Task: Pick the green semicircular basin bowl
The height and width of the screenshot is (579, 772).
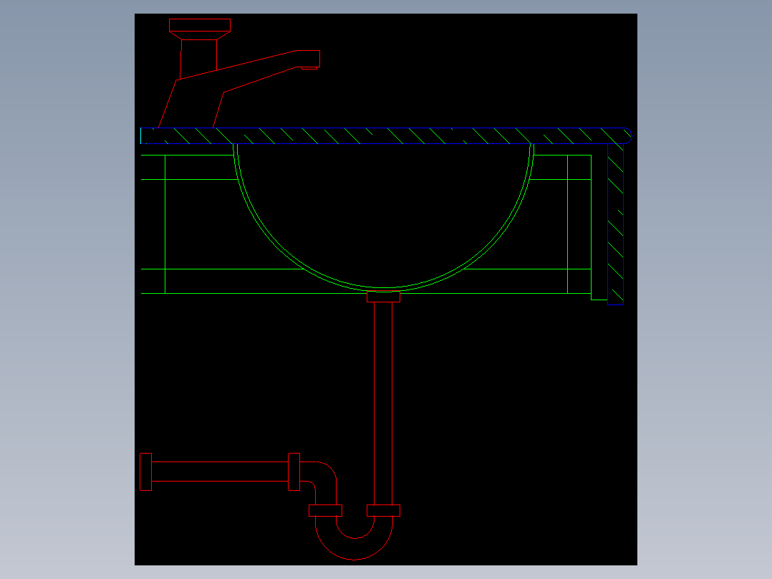Action: (384, 216)
